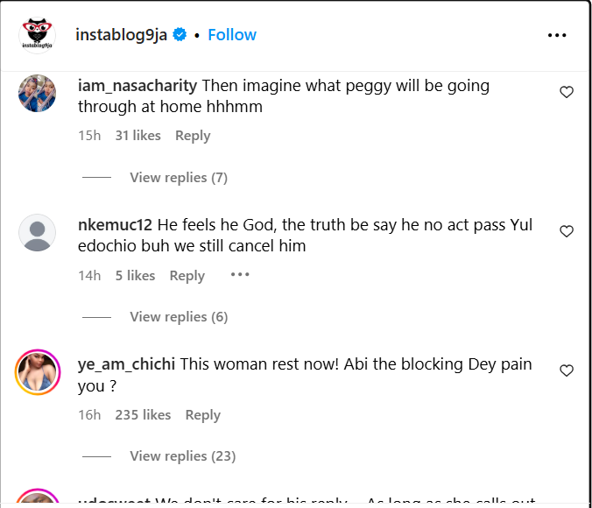The height and width of the screenshot is (508, 592).
Task: Follow the instablog9ja account
Action: [x=232, y=35]
